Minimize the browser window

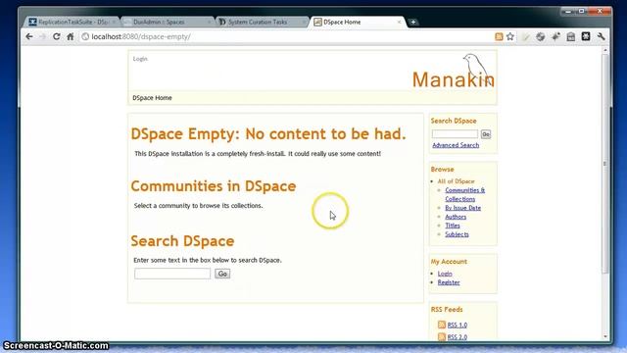point(568,11)
